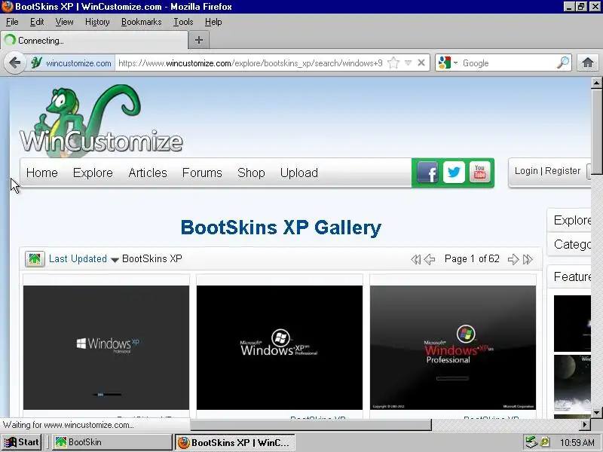Click the Login link
The image size is (603, 452).
[x=526, y=171]
